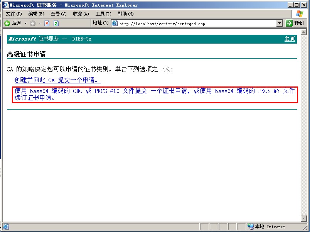Click the base64 编码 CMC 或 PKCS #10 link

(154, 91)
